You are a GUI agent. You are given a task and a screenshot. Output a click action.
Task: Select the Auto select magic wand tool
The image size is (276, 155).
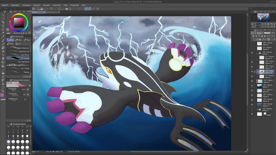(3, 33)
